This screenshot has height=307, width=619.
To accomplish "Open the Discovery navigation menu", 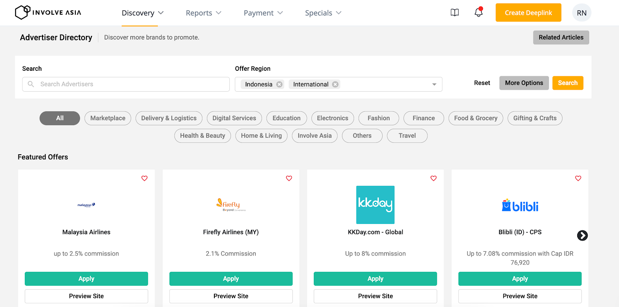I will click(142, 13).
